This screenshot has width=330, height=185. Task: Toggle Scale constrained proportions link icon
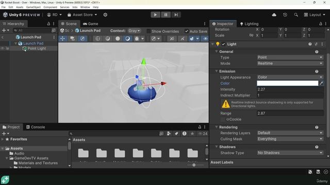[251, 35]
